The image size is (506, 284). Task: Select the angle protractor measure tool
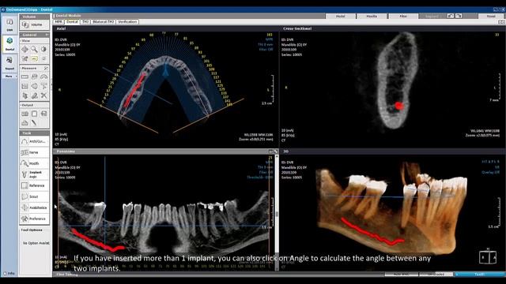43,77
